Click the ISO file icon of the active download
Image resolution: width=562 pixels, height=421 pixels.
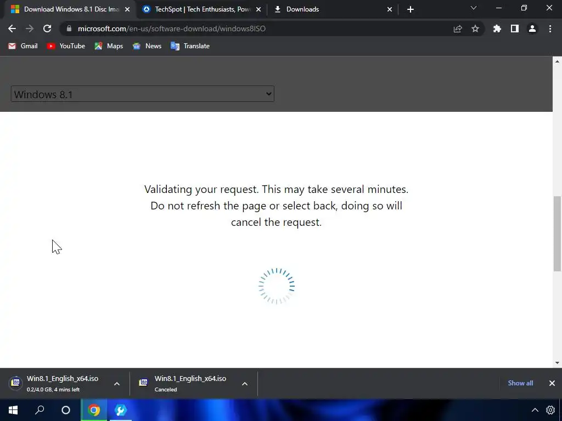15,383
